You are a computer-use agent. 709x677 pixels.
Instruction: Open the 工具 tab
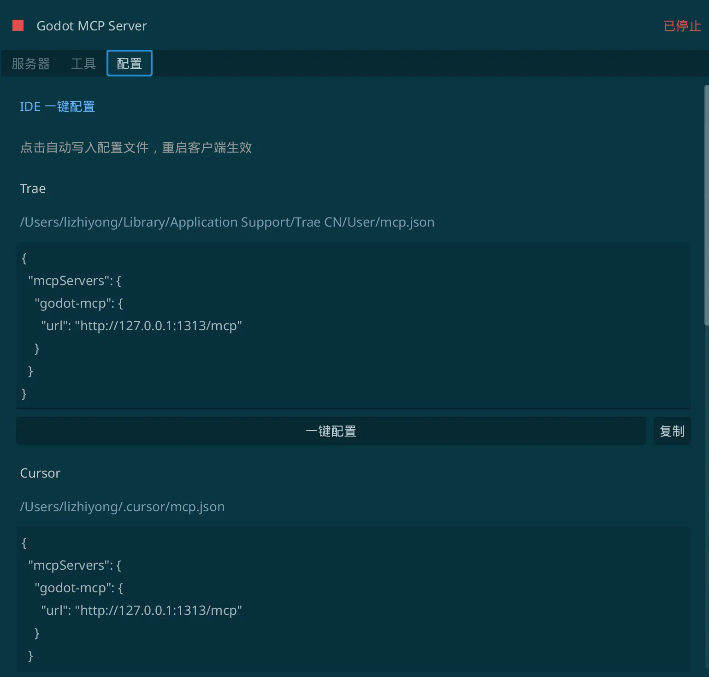click(83, 64)
